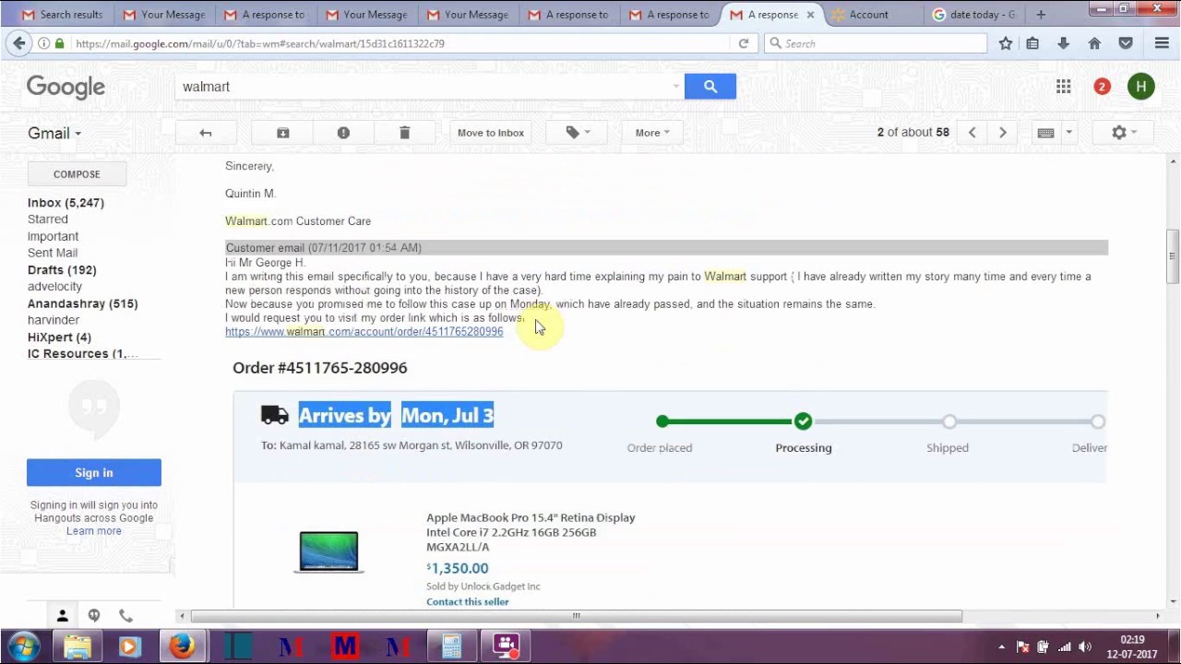Click Firefox back navigation button
This screenshot has height=664, width=1181.
[18, 43]
